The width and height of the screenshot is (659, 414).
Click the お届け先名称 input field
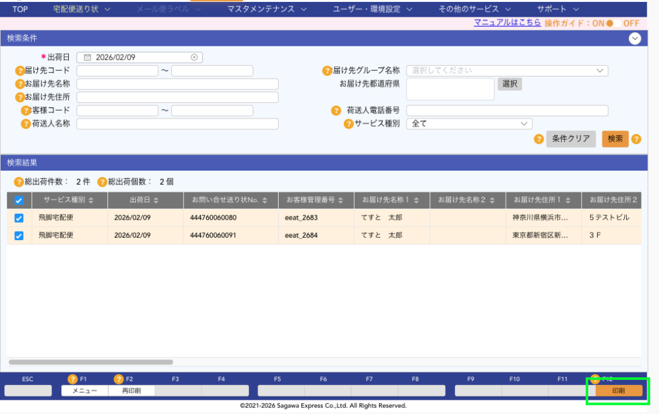177,84
